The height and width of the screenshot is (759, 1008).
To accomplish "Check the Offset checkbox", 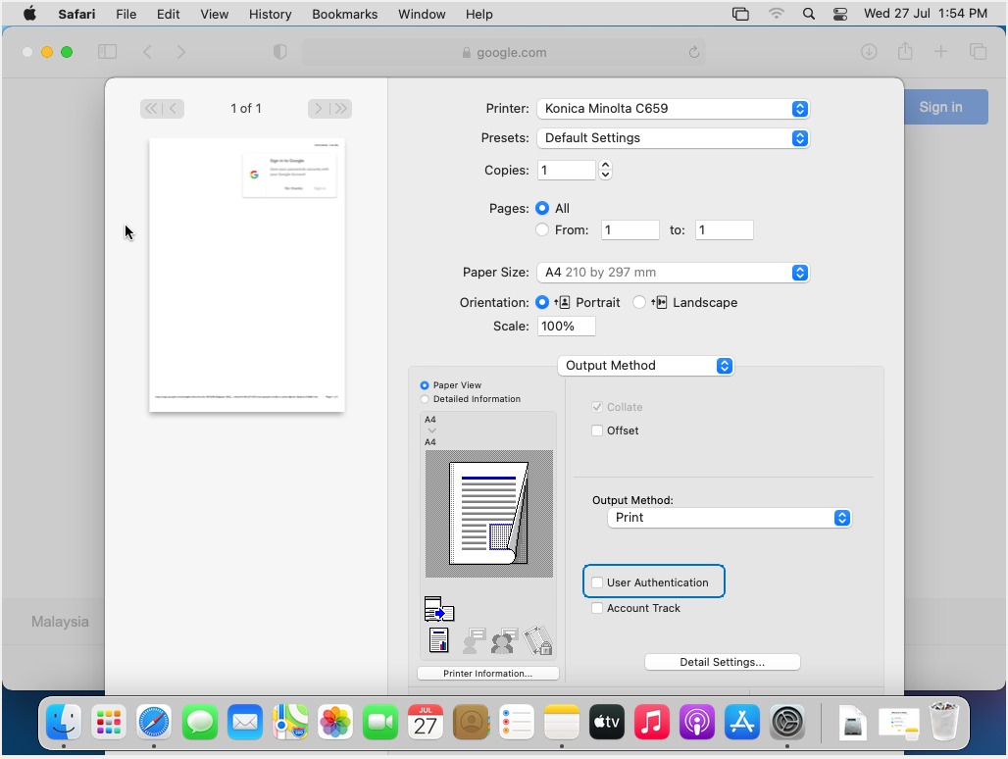I will 597,430.
